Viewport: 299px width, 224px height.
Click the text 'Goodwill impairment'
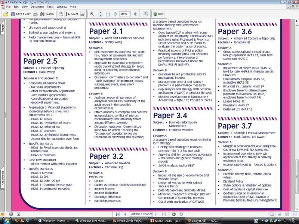[x=45, y=102]
